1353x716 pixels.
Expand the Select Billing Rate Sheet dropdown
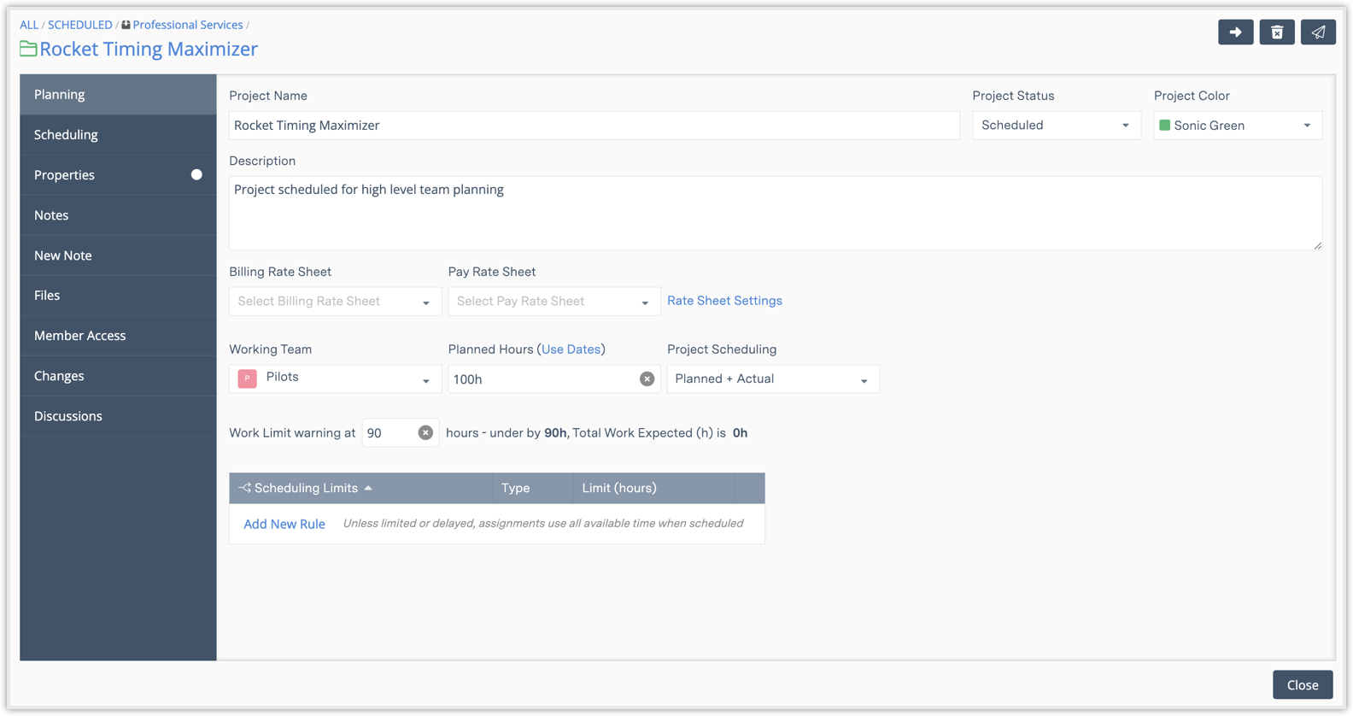tap(335, 302)
